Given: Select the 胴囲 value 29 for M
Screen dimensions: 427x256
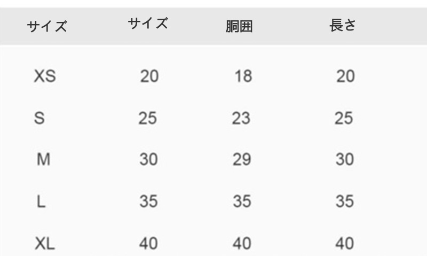Looking at the screenshot, I should click(x=242, y=159).
